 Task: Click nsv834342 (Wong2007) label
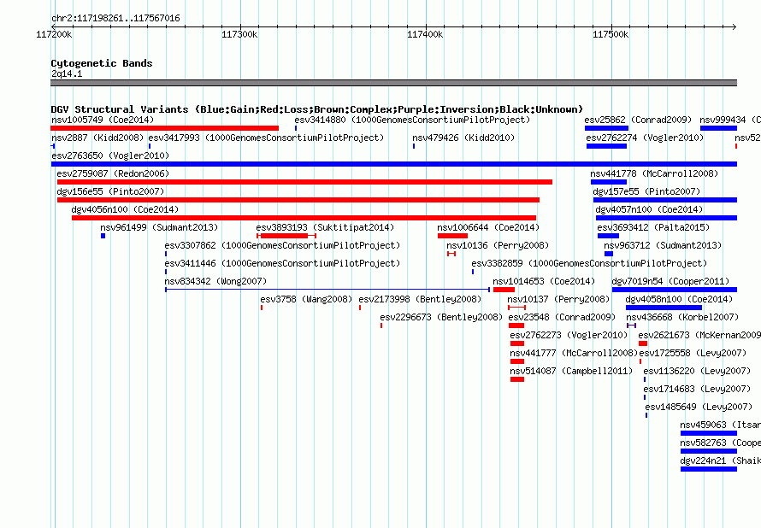[215, 281]
